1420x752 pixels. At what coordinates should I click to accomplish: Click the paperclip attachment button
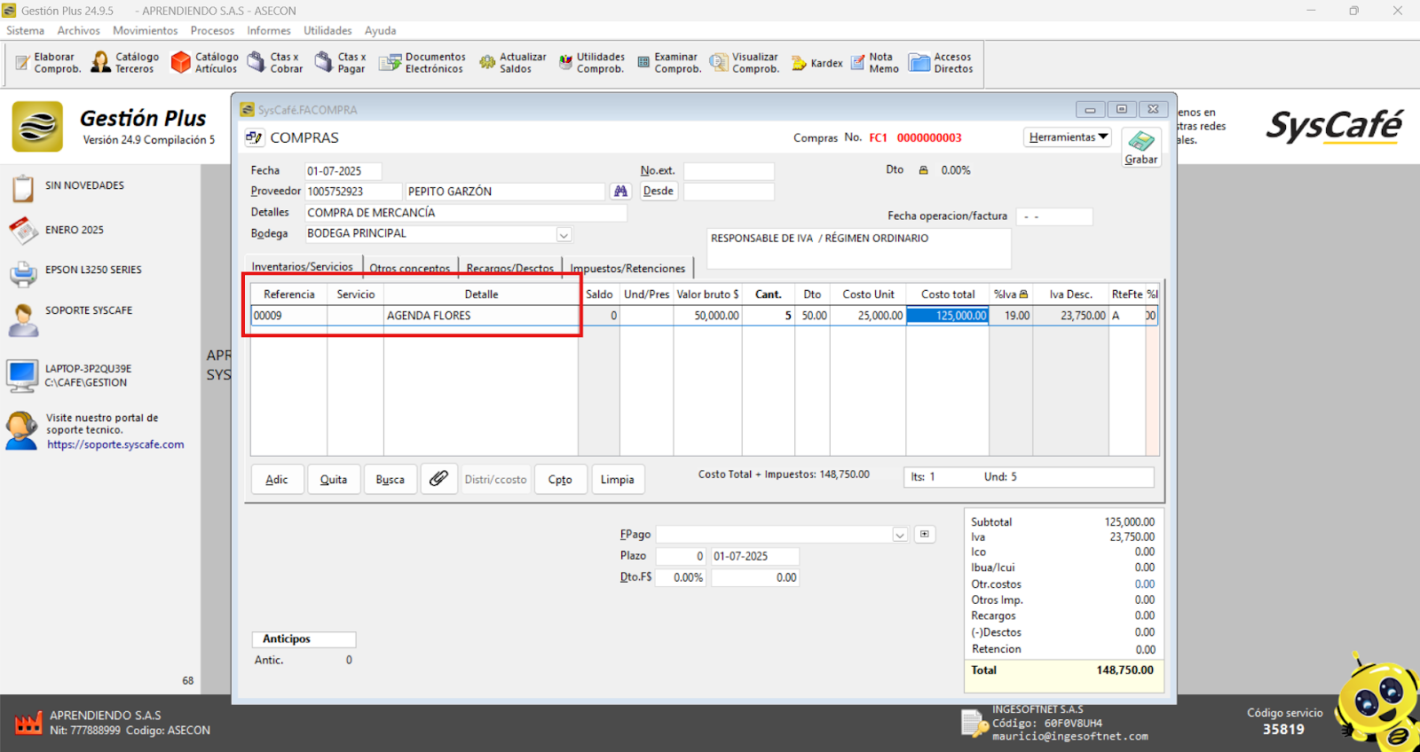pos(438,479)
